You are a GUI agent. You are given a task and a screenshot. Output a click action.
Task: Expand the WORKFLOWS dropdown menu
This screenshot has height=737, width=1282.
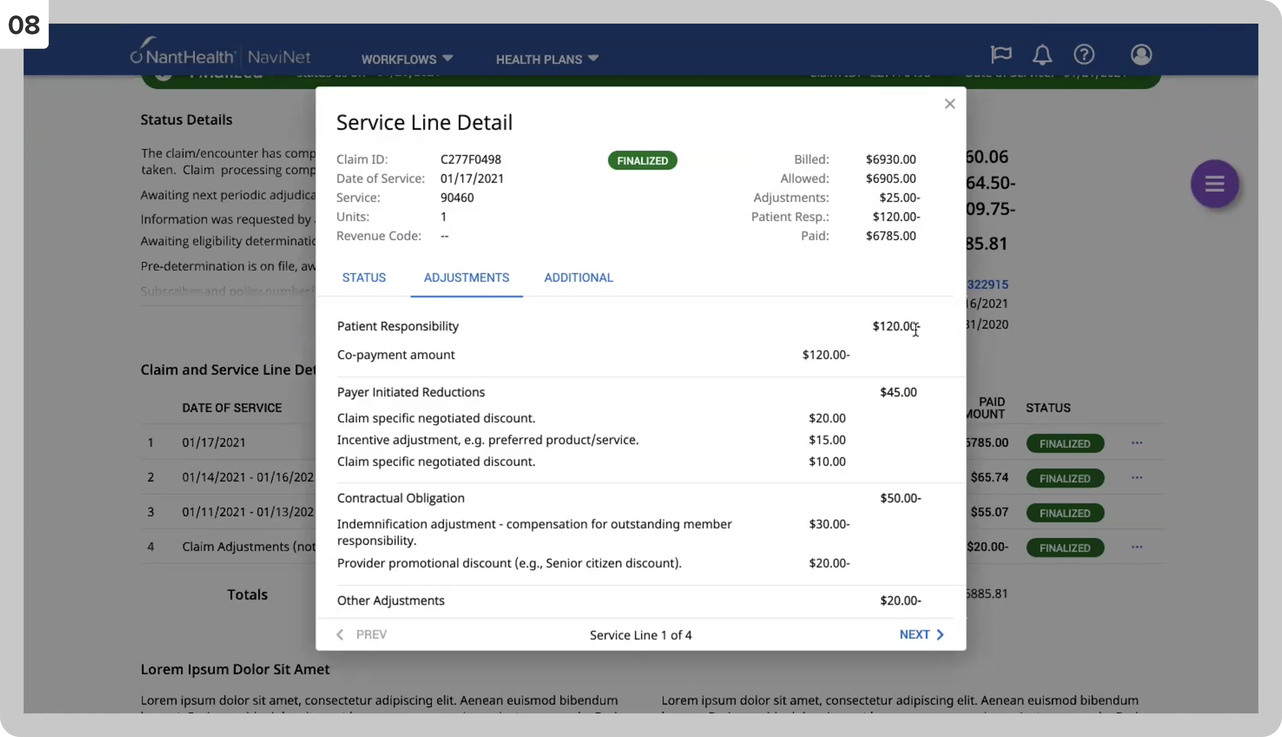click(407, 59)
